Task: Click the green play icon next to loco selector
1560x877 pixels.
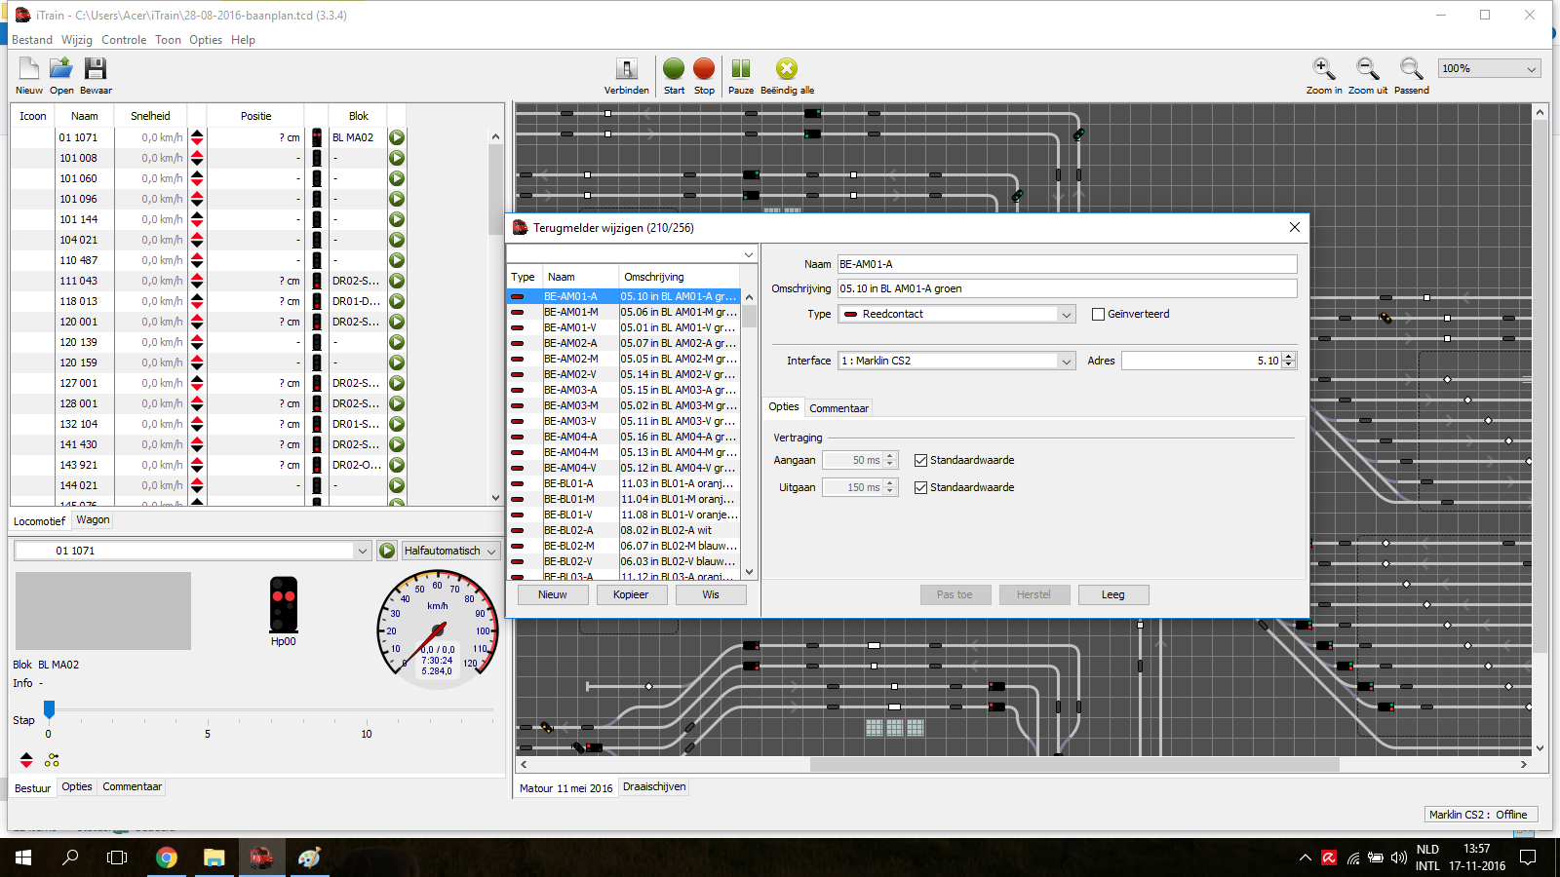Action: coord(387,551)
